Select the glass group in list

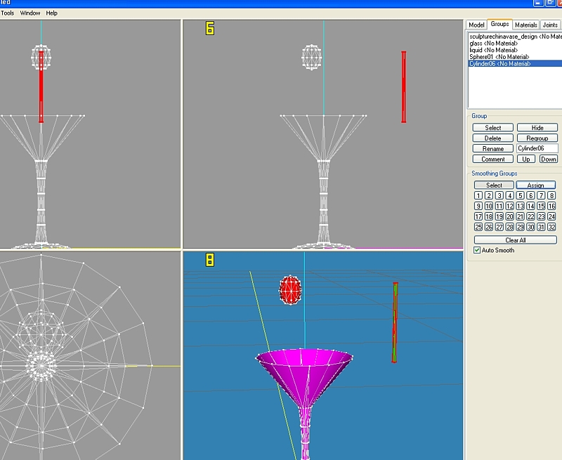point(493,43)
